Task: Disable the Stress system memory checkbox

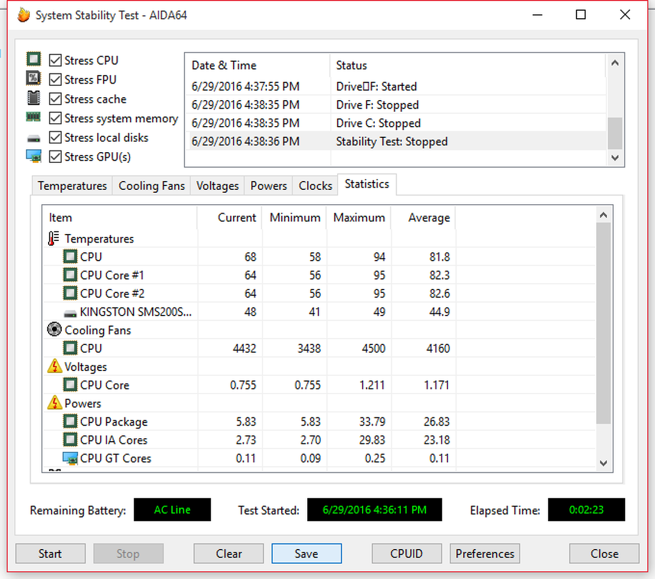Action: [55, 118]
